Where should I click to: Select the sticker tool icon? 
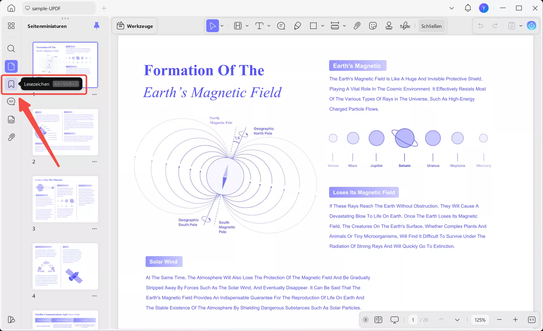tap(373, 26)
